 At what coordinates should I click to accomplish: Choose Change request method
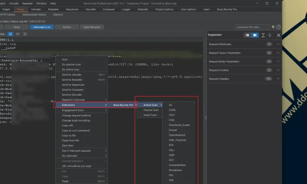click(x=81, y=116)
